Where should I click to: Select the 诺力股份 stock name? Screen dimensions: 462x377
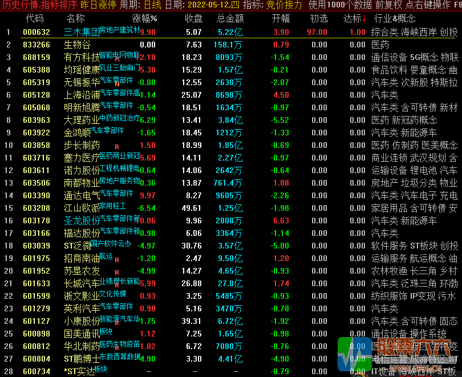(82, 170)
